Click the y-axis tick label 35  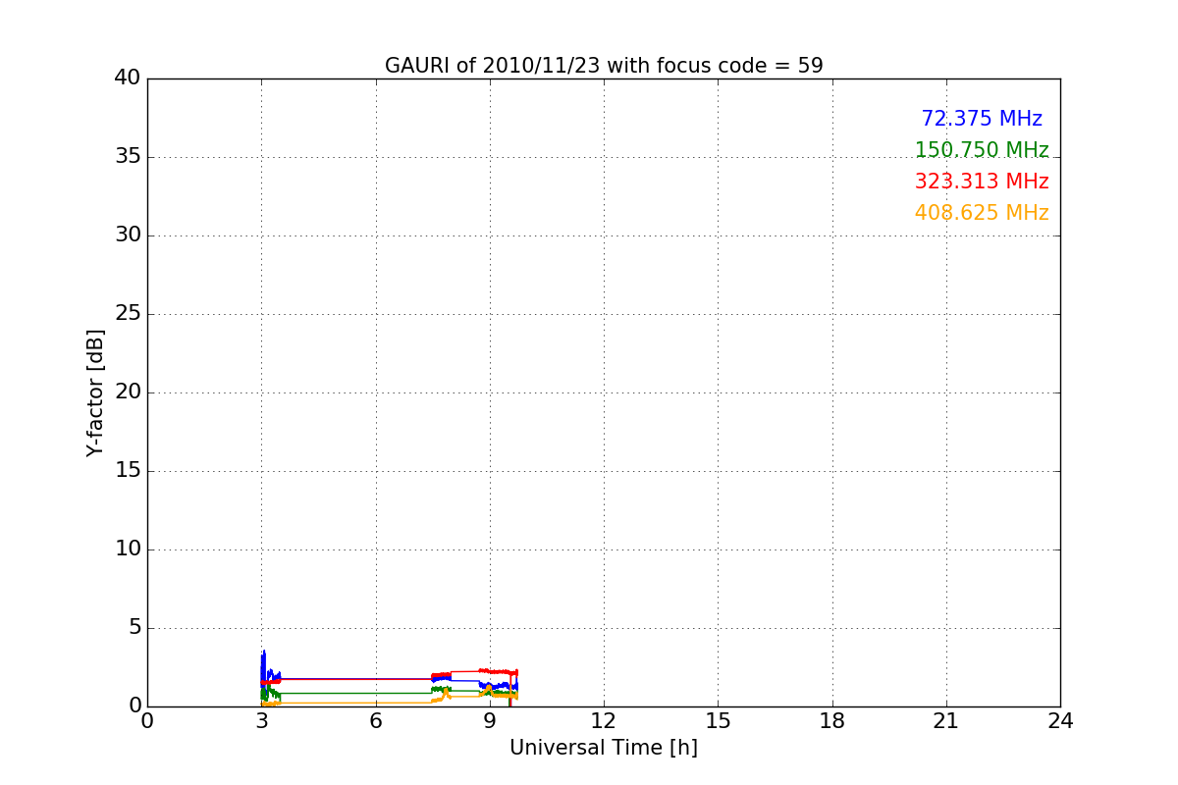(x=128, y=157)
